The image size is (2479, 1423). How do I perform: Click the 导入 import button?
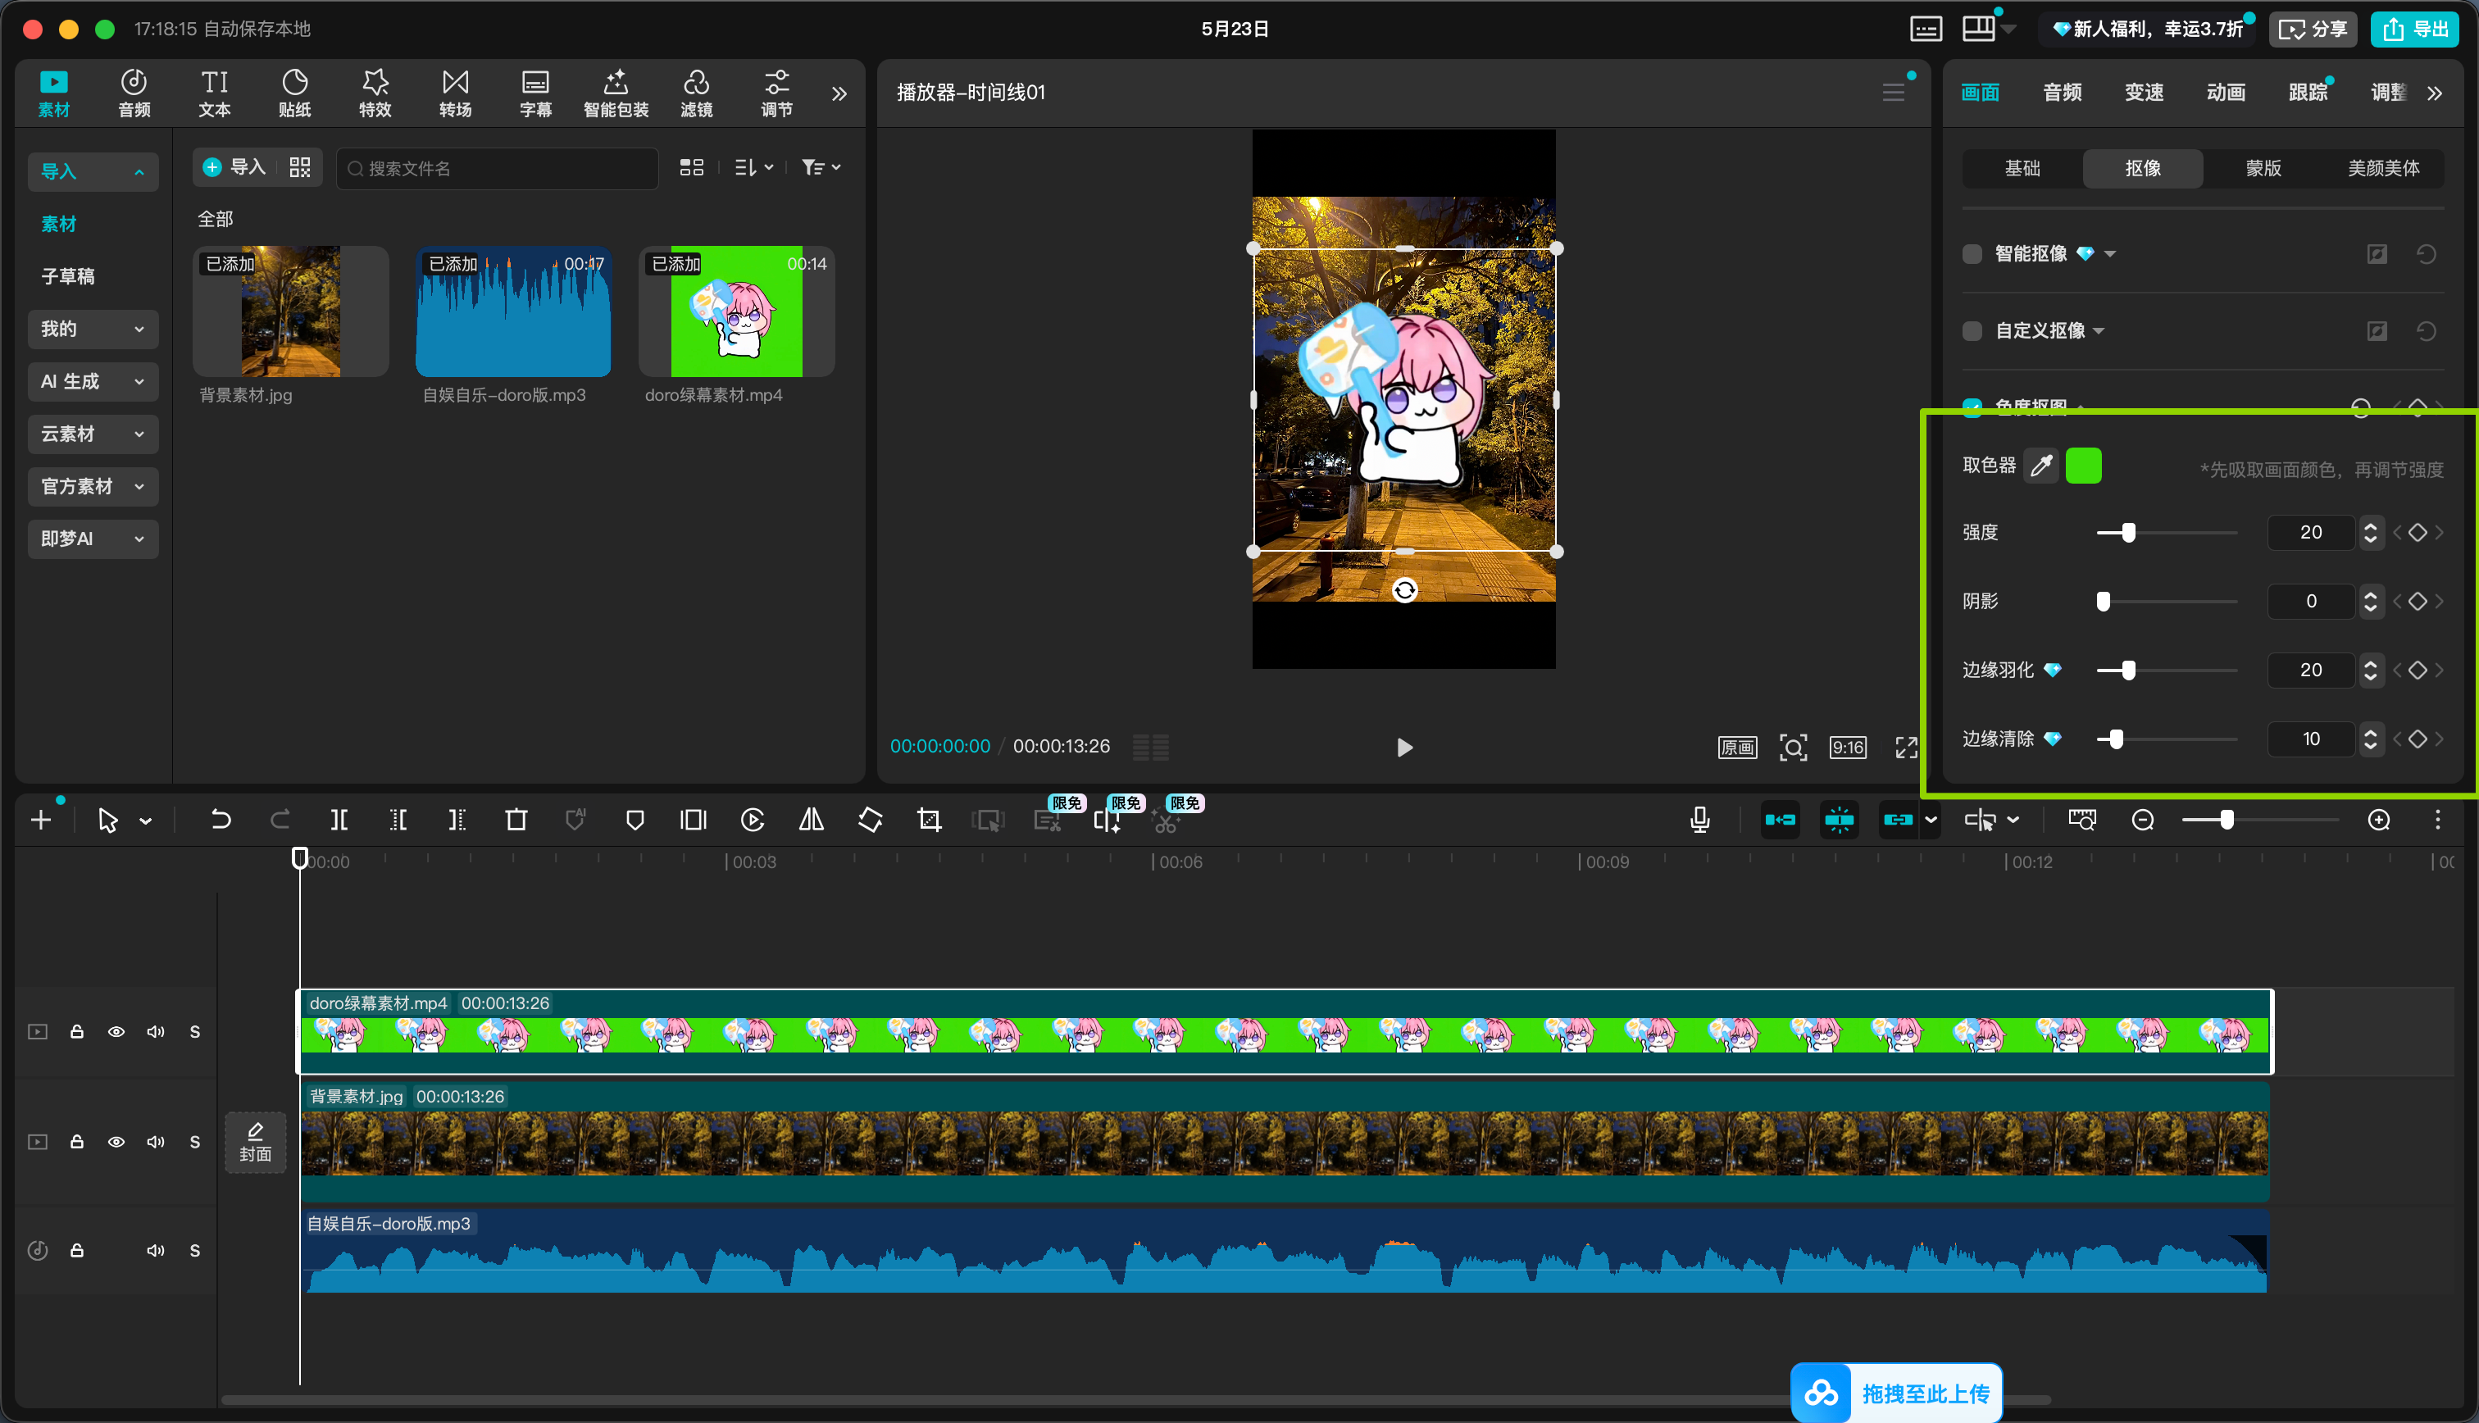tap(234, 168)
